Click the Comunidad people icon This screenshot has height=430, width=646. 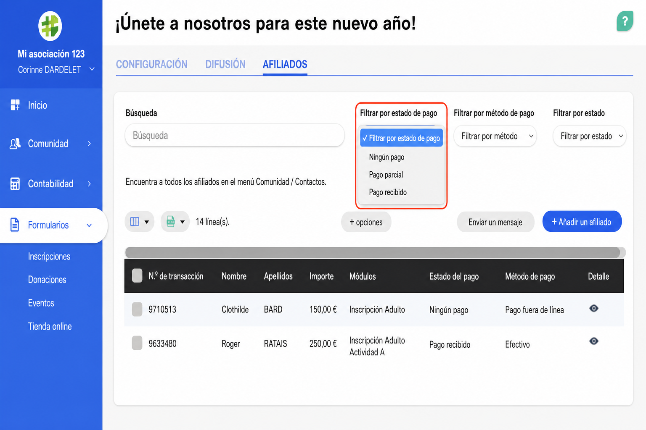tap(15, 144)
